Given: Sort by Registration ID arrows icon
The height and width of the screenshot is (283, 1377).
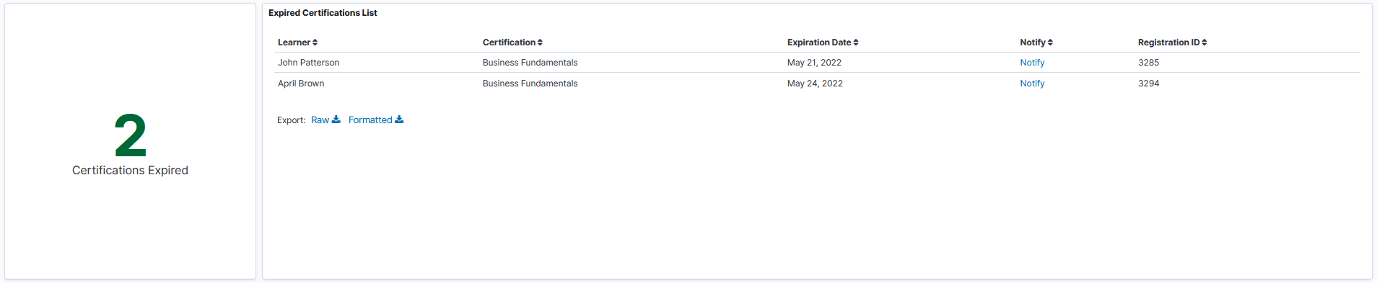Looking at the screenshot, I should click(x=1205, y=42).
